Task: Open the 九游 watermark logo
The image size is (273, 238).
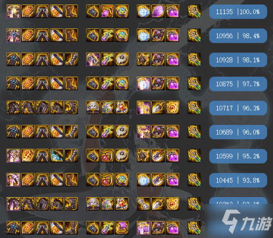Action: click(x=246, y=222)
